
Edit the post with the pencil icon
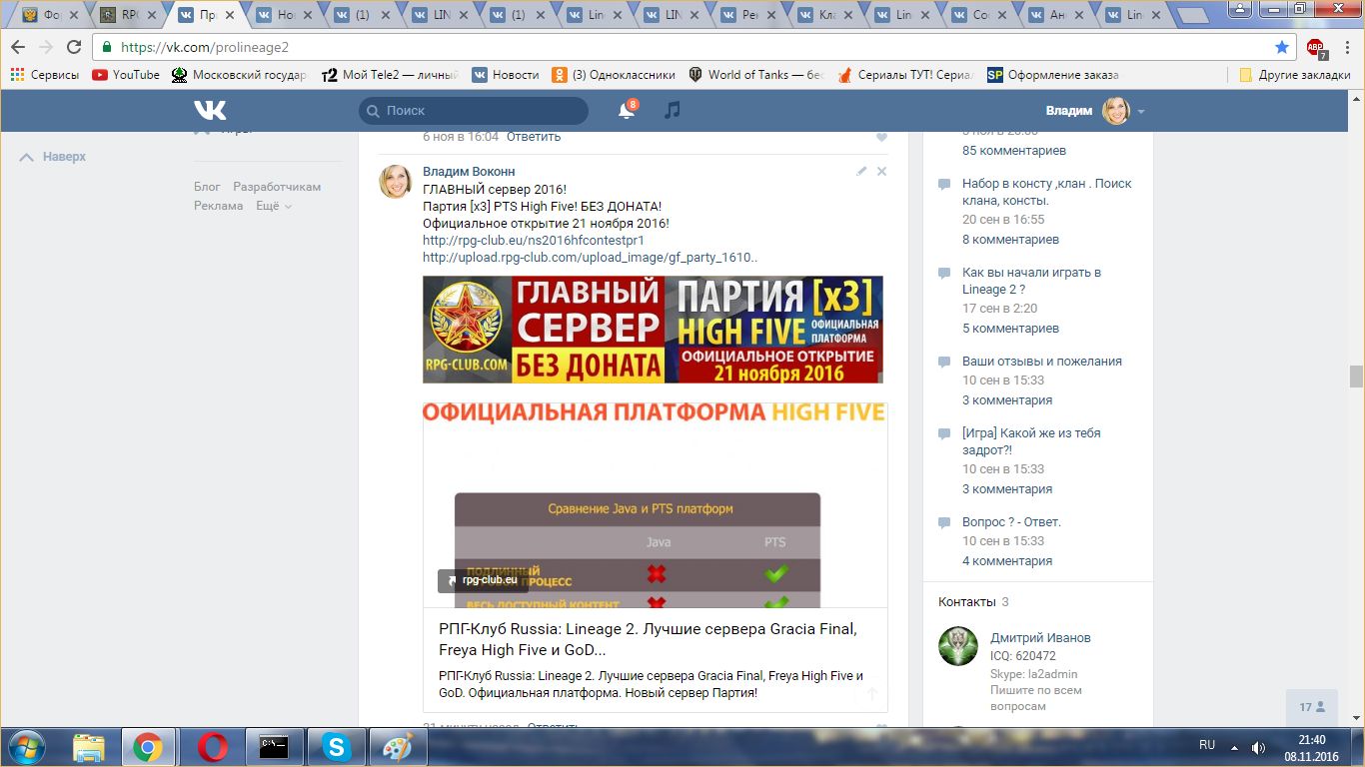point(861,172)
